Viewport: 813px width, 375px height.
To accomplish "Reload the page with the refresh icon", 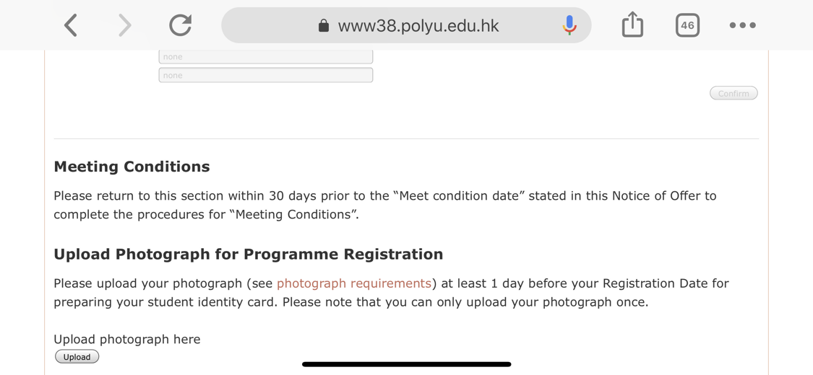I will click(x=181, y=25).
